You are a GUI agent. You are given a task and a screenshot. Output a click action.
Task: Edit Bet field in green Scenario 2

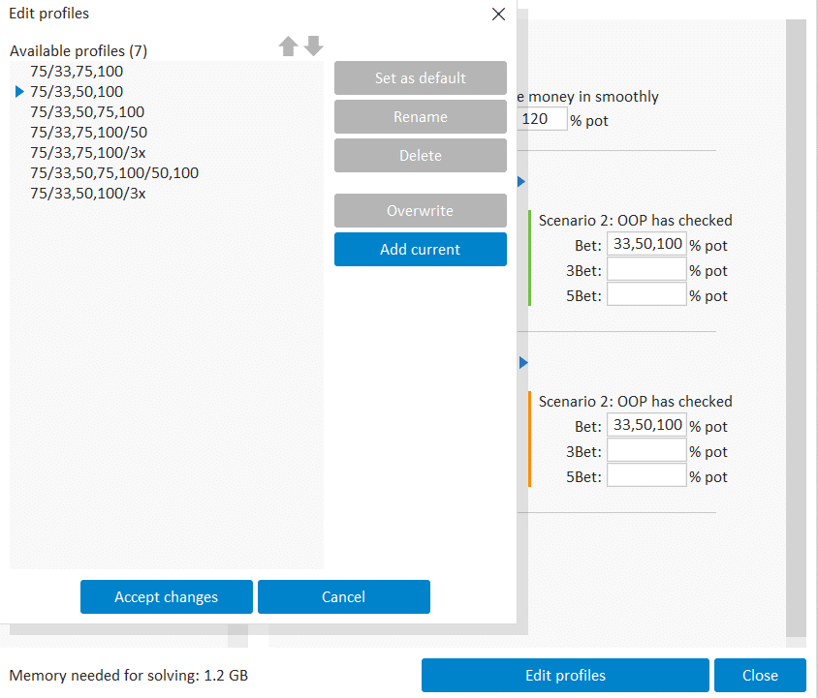tap(646, 244)
